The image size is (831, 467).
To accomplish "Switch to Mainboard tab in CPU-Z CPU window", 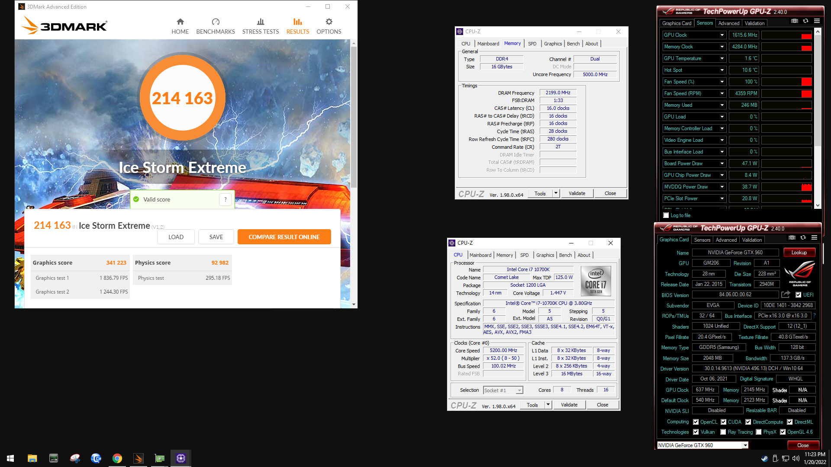I will click(480, 255).
